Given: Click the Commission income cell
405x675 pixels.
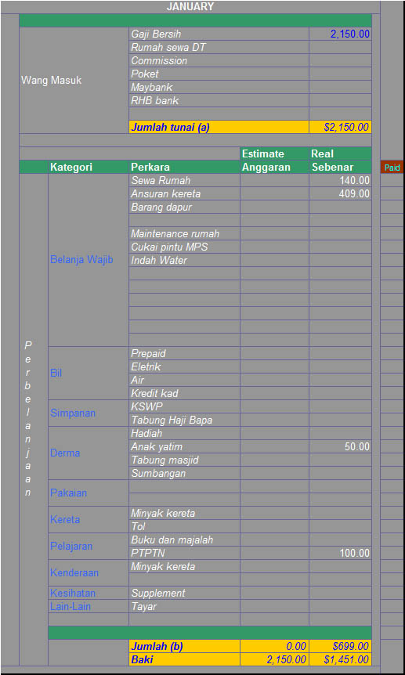Looking at the screenshot, I should (x=219, y=61).
